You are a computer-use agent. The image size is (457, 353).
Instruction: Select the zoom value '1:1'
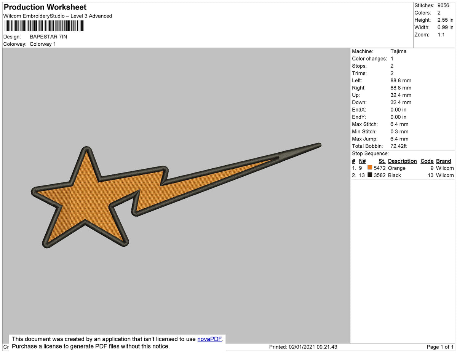tap(442, 35)
